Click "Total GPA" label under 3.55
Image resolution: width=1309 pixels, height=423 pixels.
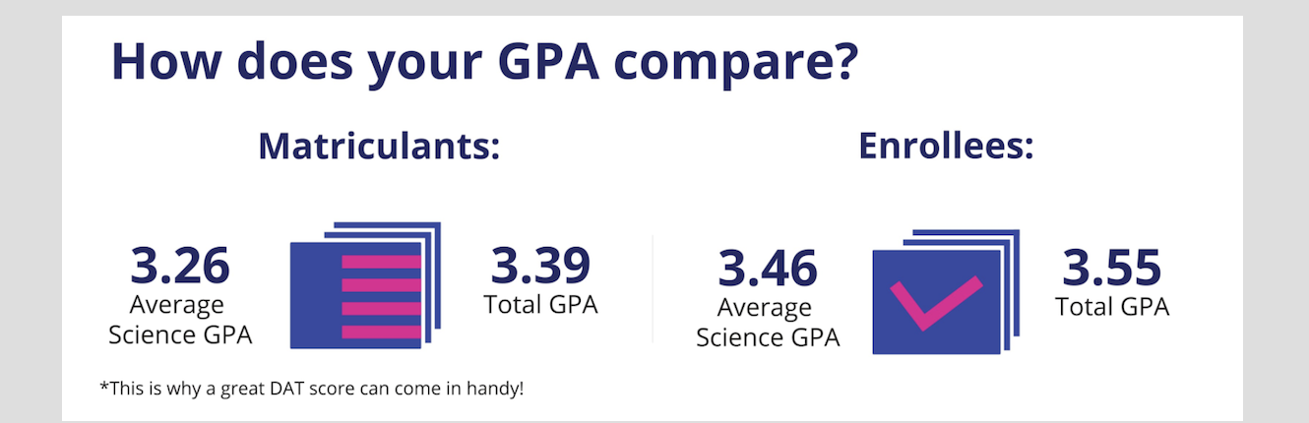click(x=1112, y=306)
